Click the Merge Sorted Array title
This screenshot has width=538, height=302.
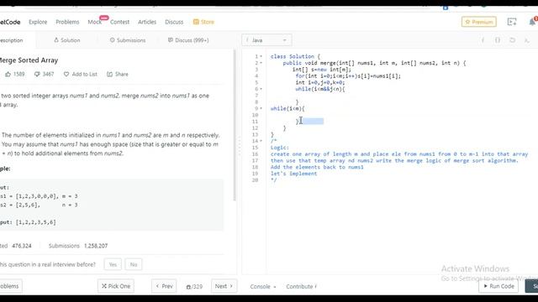[29, 60]
